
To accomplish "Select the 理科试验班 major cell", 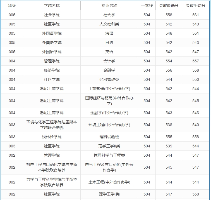I will (109, 137).
